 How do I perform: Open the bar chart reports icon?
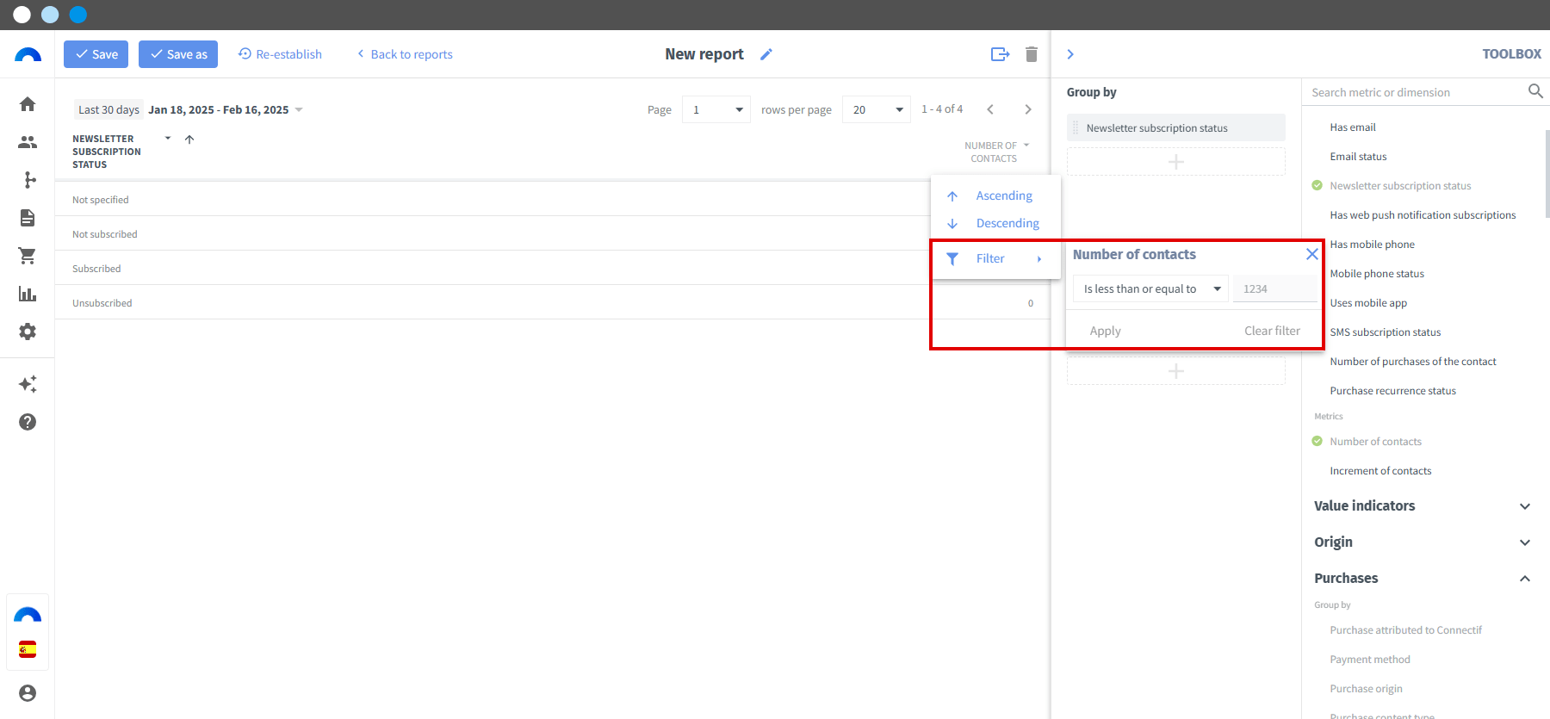(28, 294)
